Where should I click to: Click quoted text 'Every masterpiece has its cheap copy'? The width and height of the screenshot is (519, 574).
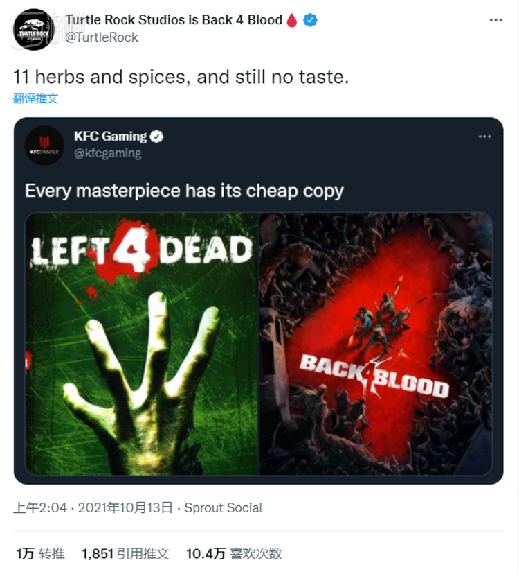point(184,191)
